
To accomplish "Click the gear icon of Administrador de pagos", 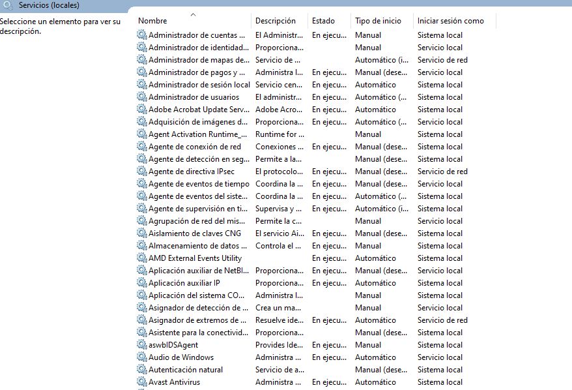I will pos(141,72).
